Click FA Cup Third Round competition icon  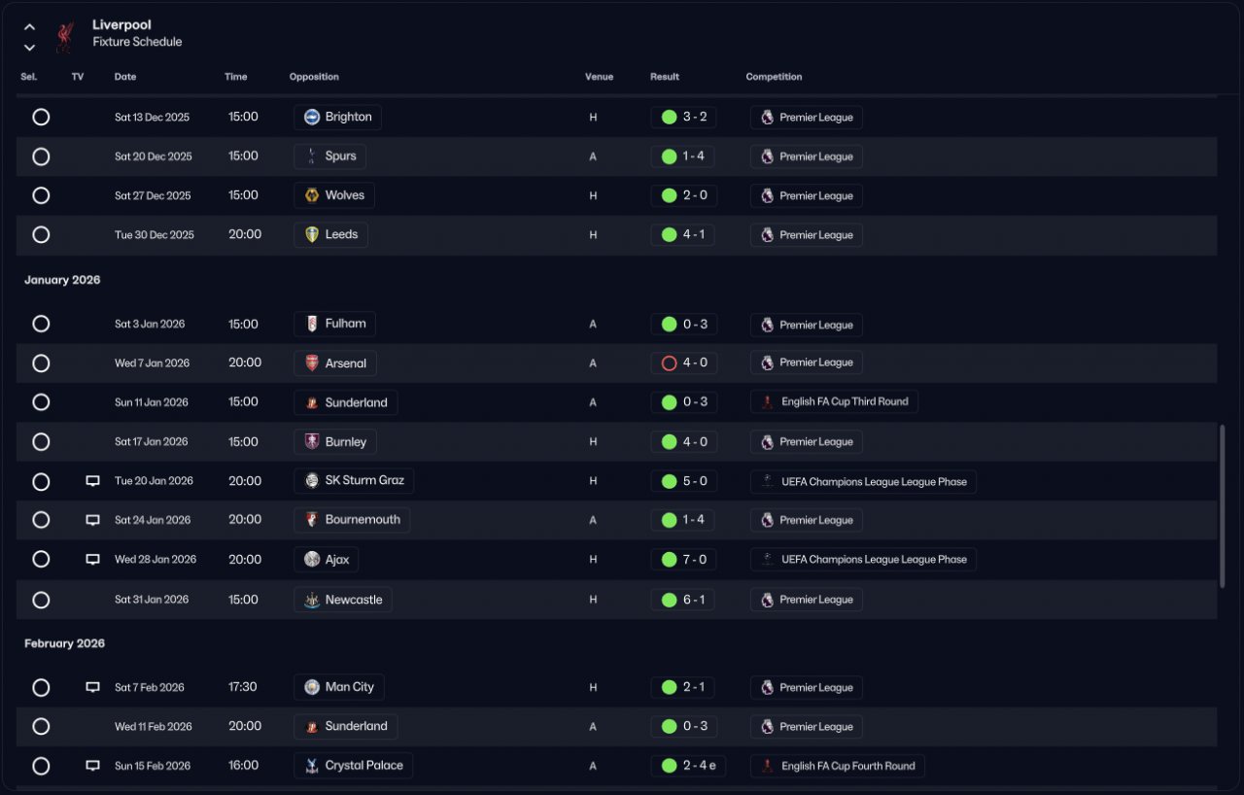click(768, 402)
